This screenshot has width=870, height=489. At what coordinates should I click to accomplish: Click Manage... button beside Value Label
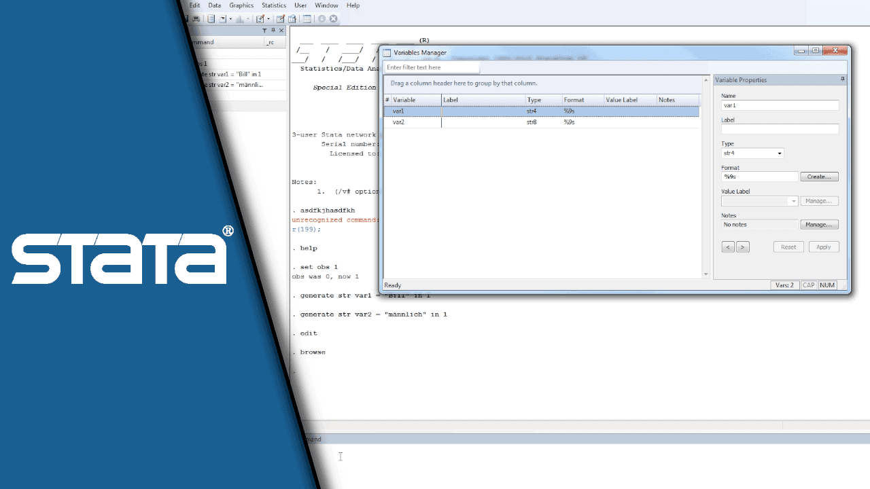(x=819, y=201)
